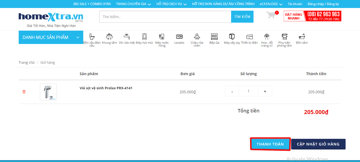
Task: Open the Máy hút mùi category icon
Action: click(x=144, y=37)
